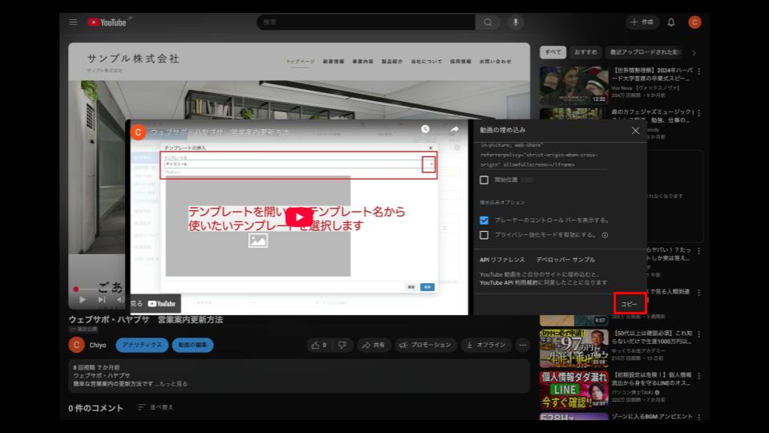Open options for cafe jazz music video
The height and width of the screenshot is (433, 769).
[x=699, y=113]
